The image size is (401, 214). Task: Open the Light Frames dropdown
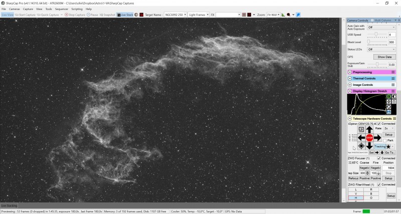click(x=198, y=15)
